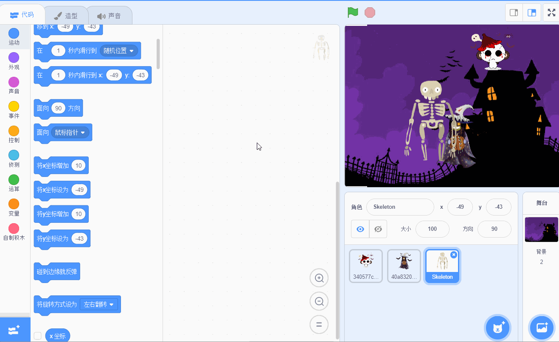Image resolution: width=559 pixels, height=342 pixels.
Task: Edit the sprite y position field
Action: click(499, 207)
